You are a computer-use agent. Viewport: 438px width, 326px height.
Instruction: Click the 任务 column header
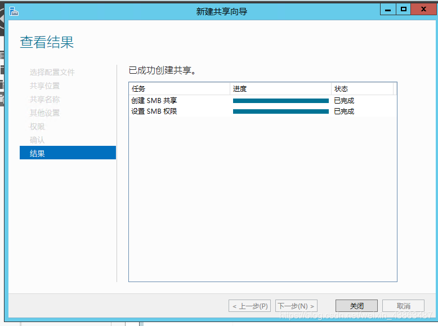point(180,89)
